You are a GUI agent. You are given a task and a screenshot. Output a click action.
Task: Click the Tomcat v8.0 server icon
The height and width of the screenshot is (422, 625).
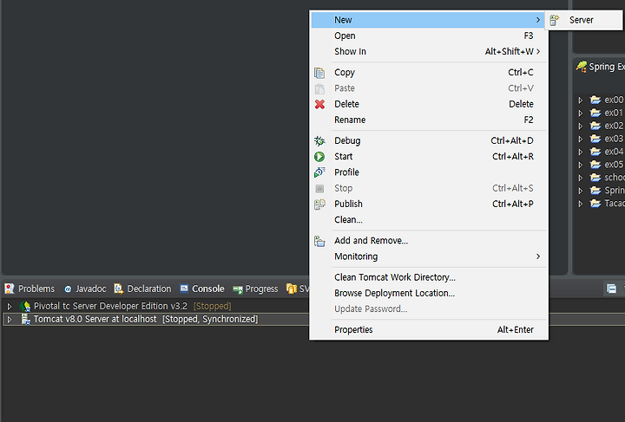click(x=25, y=319)
